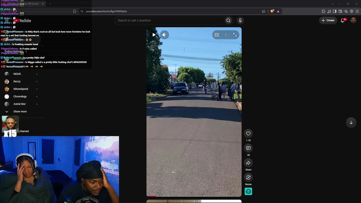Click chat message 'ls freaking meanie head'
This screenshot has width=361, height=203.
click(25, 44)
